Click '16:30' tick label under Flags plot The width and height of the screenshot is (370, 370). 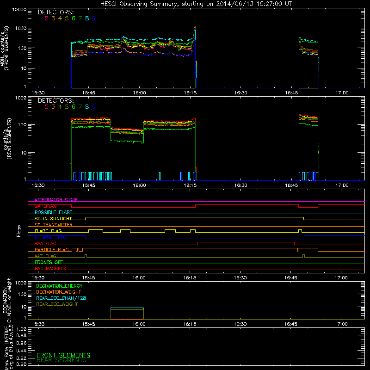(x=240, y=278)
